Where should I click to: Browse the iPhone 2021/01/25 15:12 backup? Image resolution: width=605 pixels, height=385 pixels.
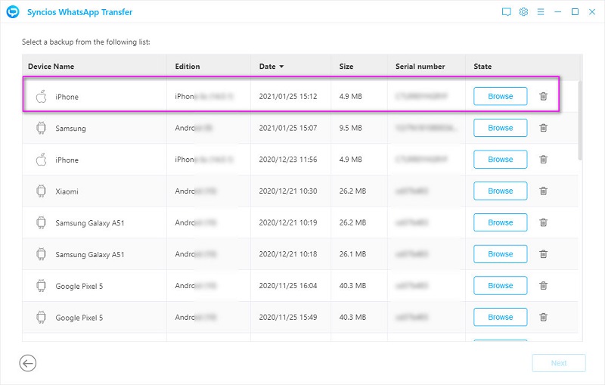(x=501, y=96)
